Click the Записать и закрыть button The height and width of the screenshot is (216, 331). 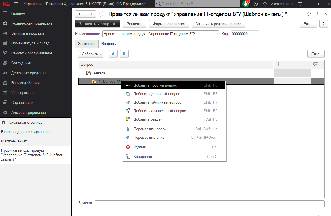[x=97, y=24]
